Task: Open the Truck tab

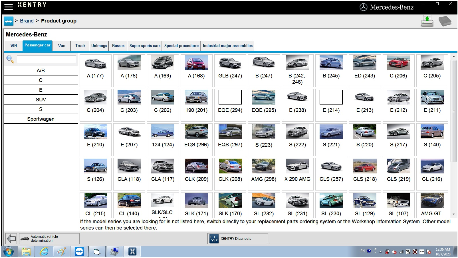Action: (x=80, y=46)
